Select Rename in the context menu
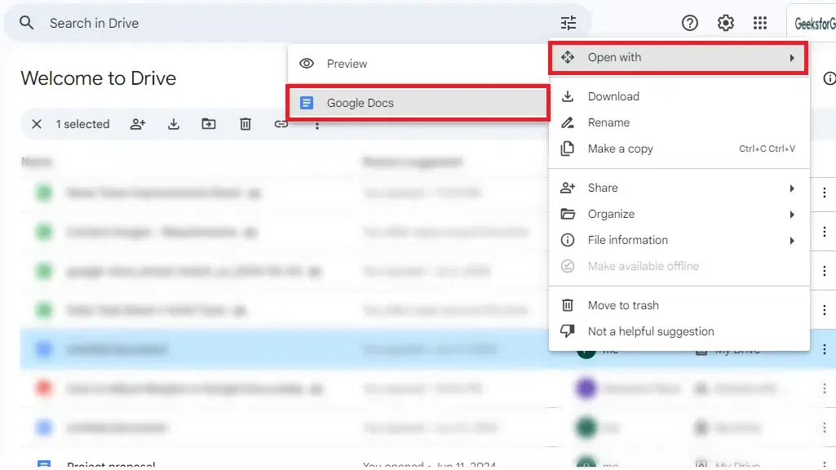Screen dimensions: 836x470 pos(679,122)
